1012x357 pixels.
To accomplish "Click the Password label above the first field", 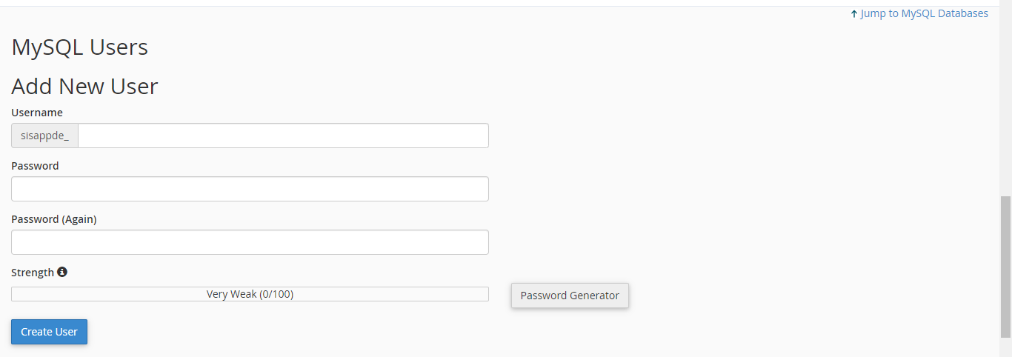I will pos(35,166).
